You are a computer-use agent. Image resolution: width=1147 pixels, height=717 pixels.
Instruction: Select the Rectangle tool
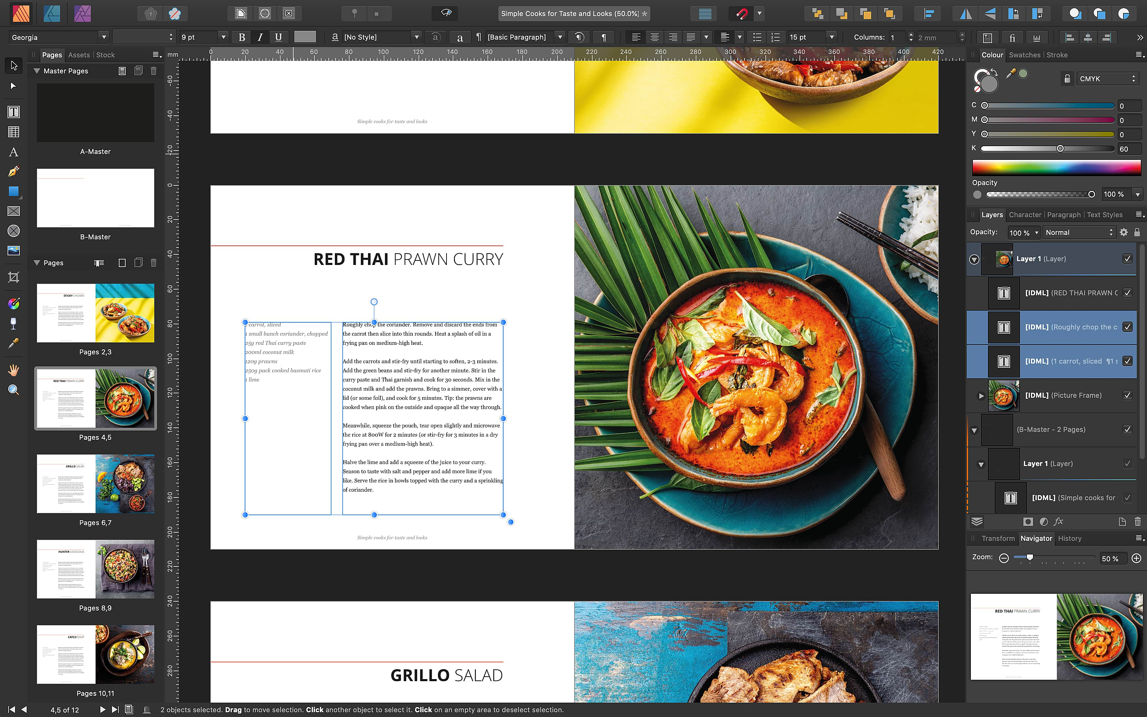(x=12, y=191)
